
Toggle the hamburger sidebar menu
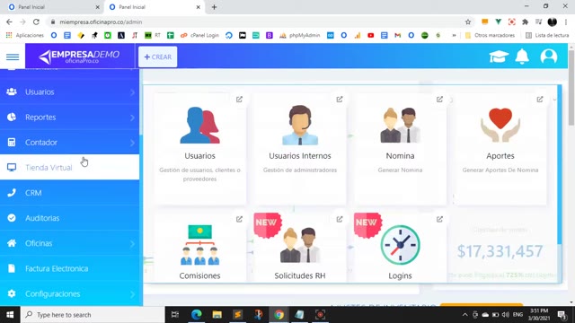click(x=13, y=57)
